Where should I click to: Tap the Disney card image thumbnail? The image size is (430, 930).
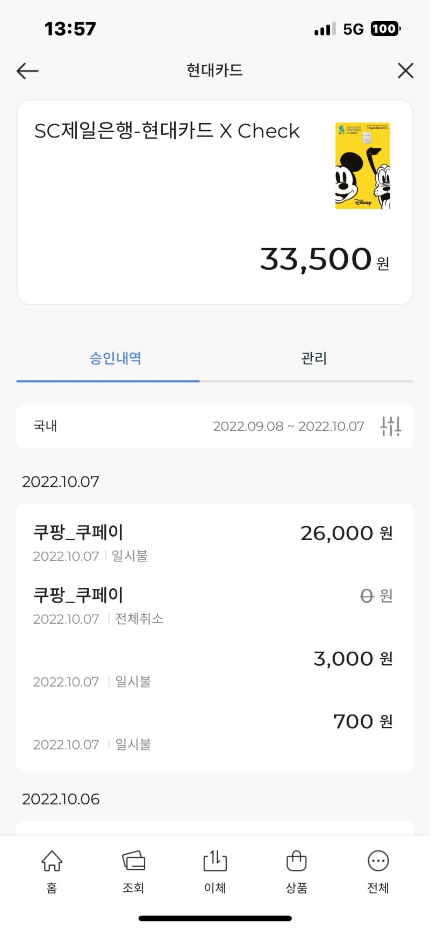[x=363, y=166]
